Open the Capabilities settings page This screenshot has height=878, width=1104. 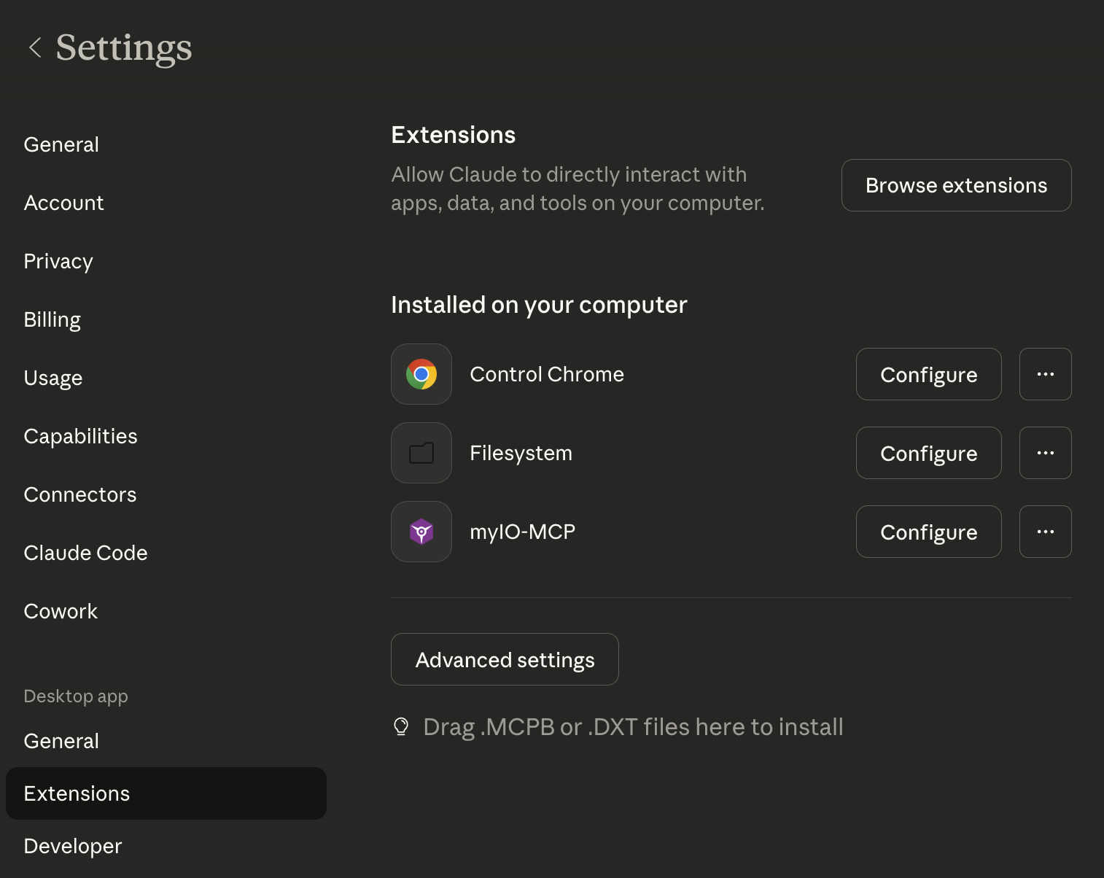80,436
